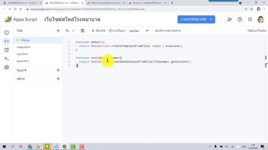
Task: Click the blue Deploy button
Action: tap(196, 20)
